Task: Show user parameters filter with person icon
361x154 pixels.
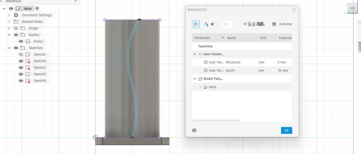Action: coord(206,24)
